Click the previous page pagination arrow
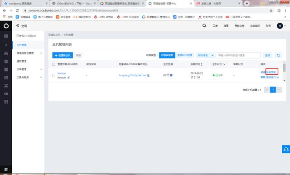This screenshot has width=290, height=175. click(x=267, y=90)
